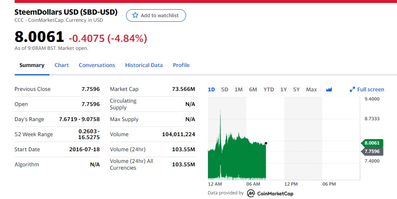Select the 1Y chart range
The image size is (397, 199).
pos(284,89)
